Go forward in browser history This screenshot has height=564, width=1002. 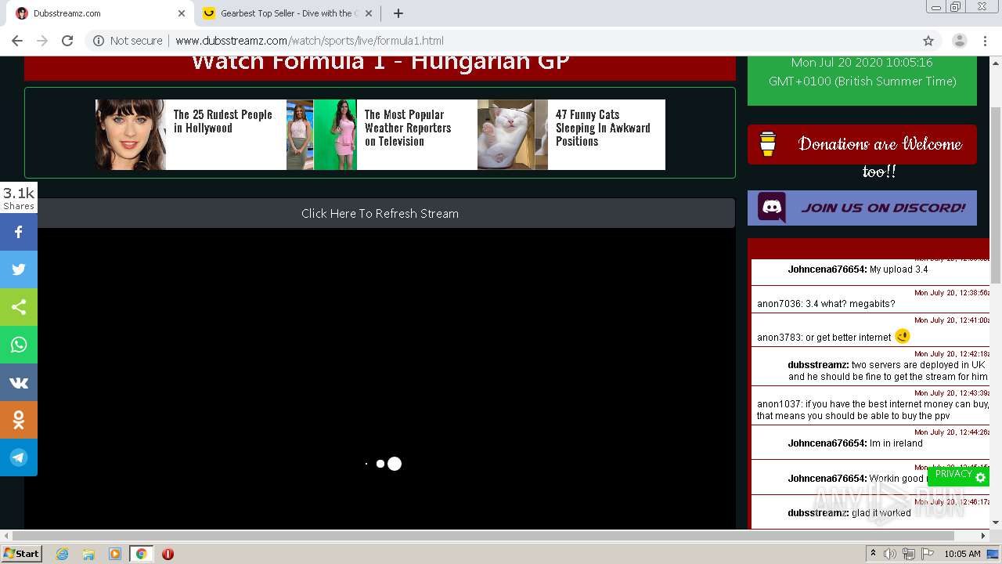[x=42, y=41]
